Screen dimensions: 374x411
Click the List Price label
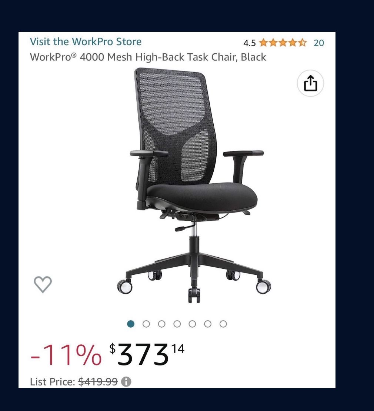click(x=53, y=382)
